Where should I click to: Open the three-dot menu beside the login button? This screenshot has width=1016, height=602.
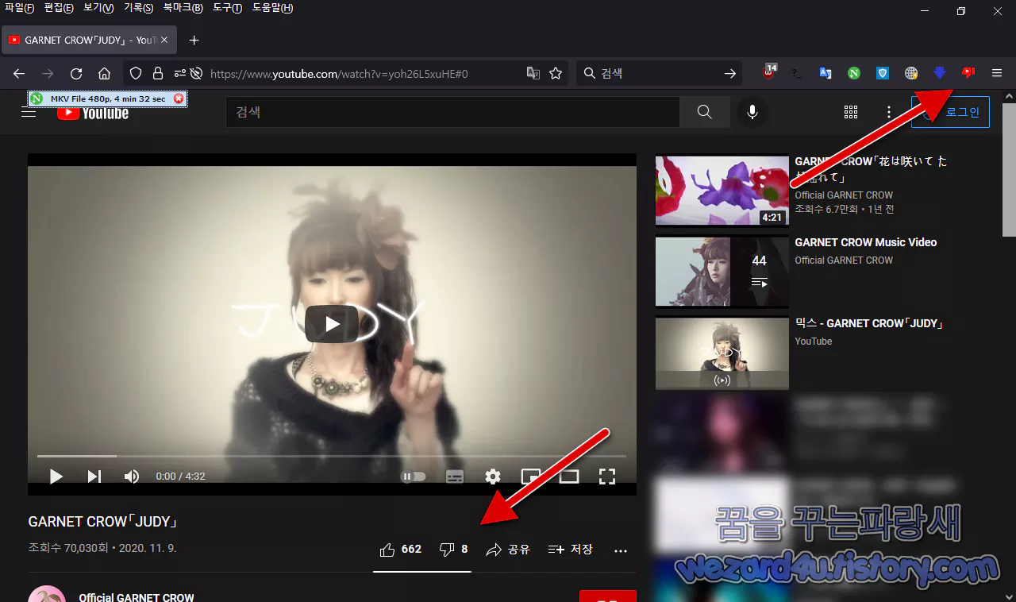[888, 112]
